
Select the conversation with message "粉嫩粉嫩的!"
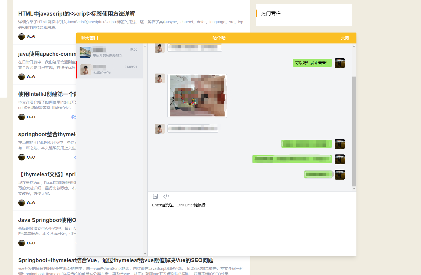[x=109, y=70]
